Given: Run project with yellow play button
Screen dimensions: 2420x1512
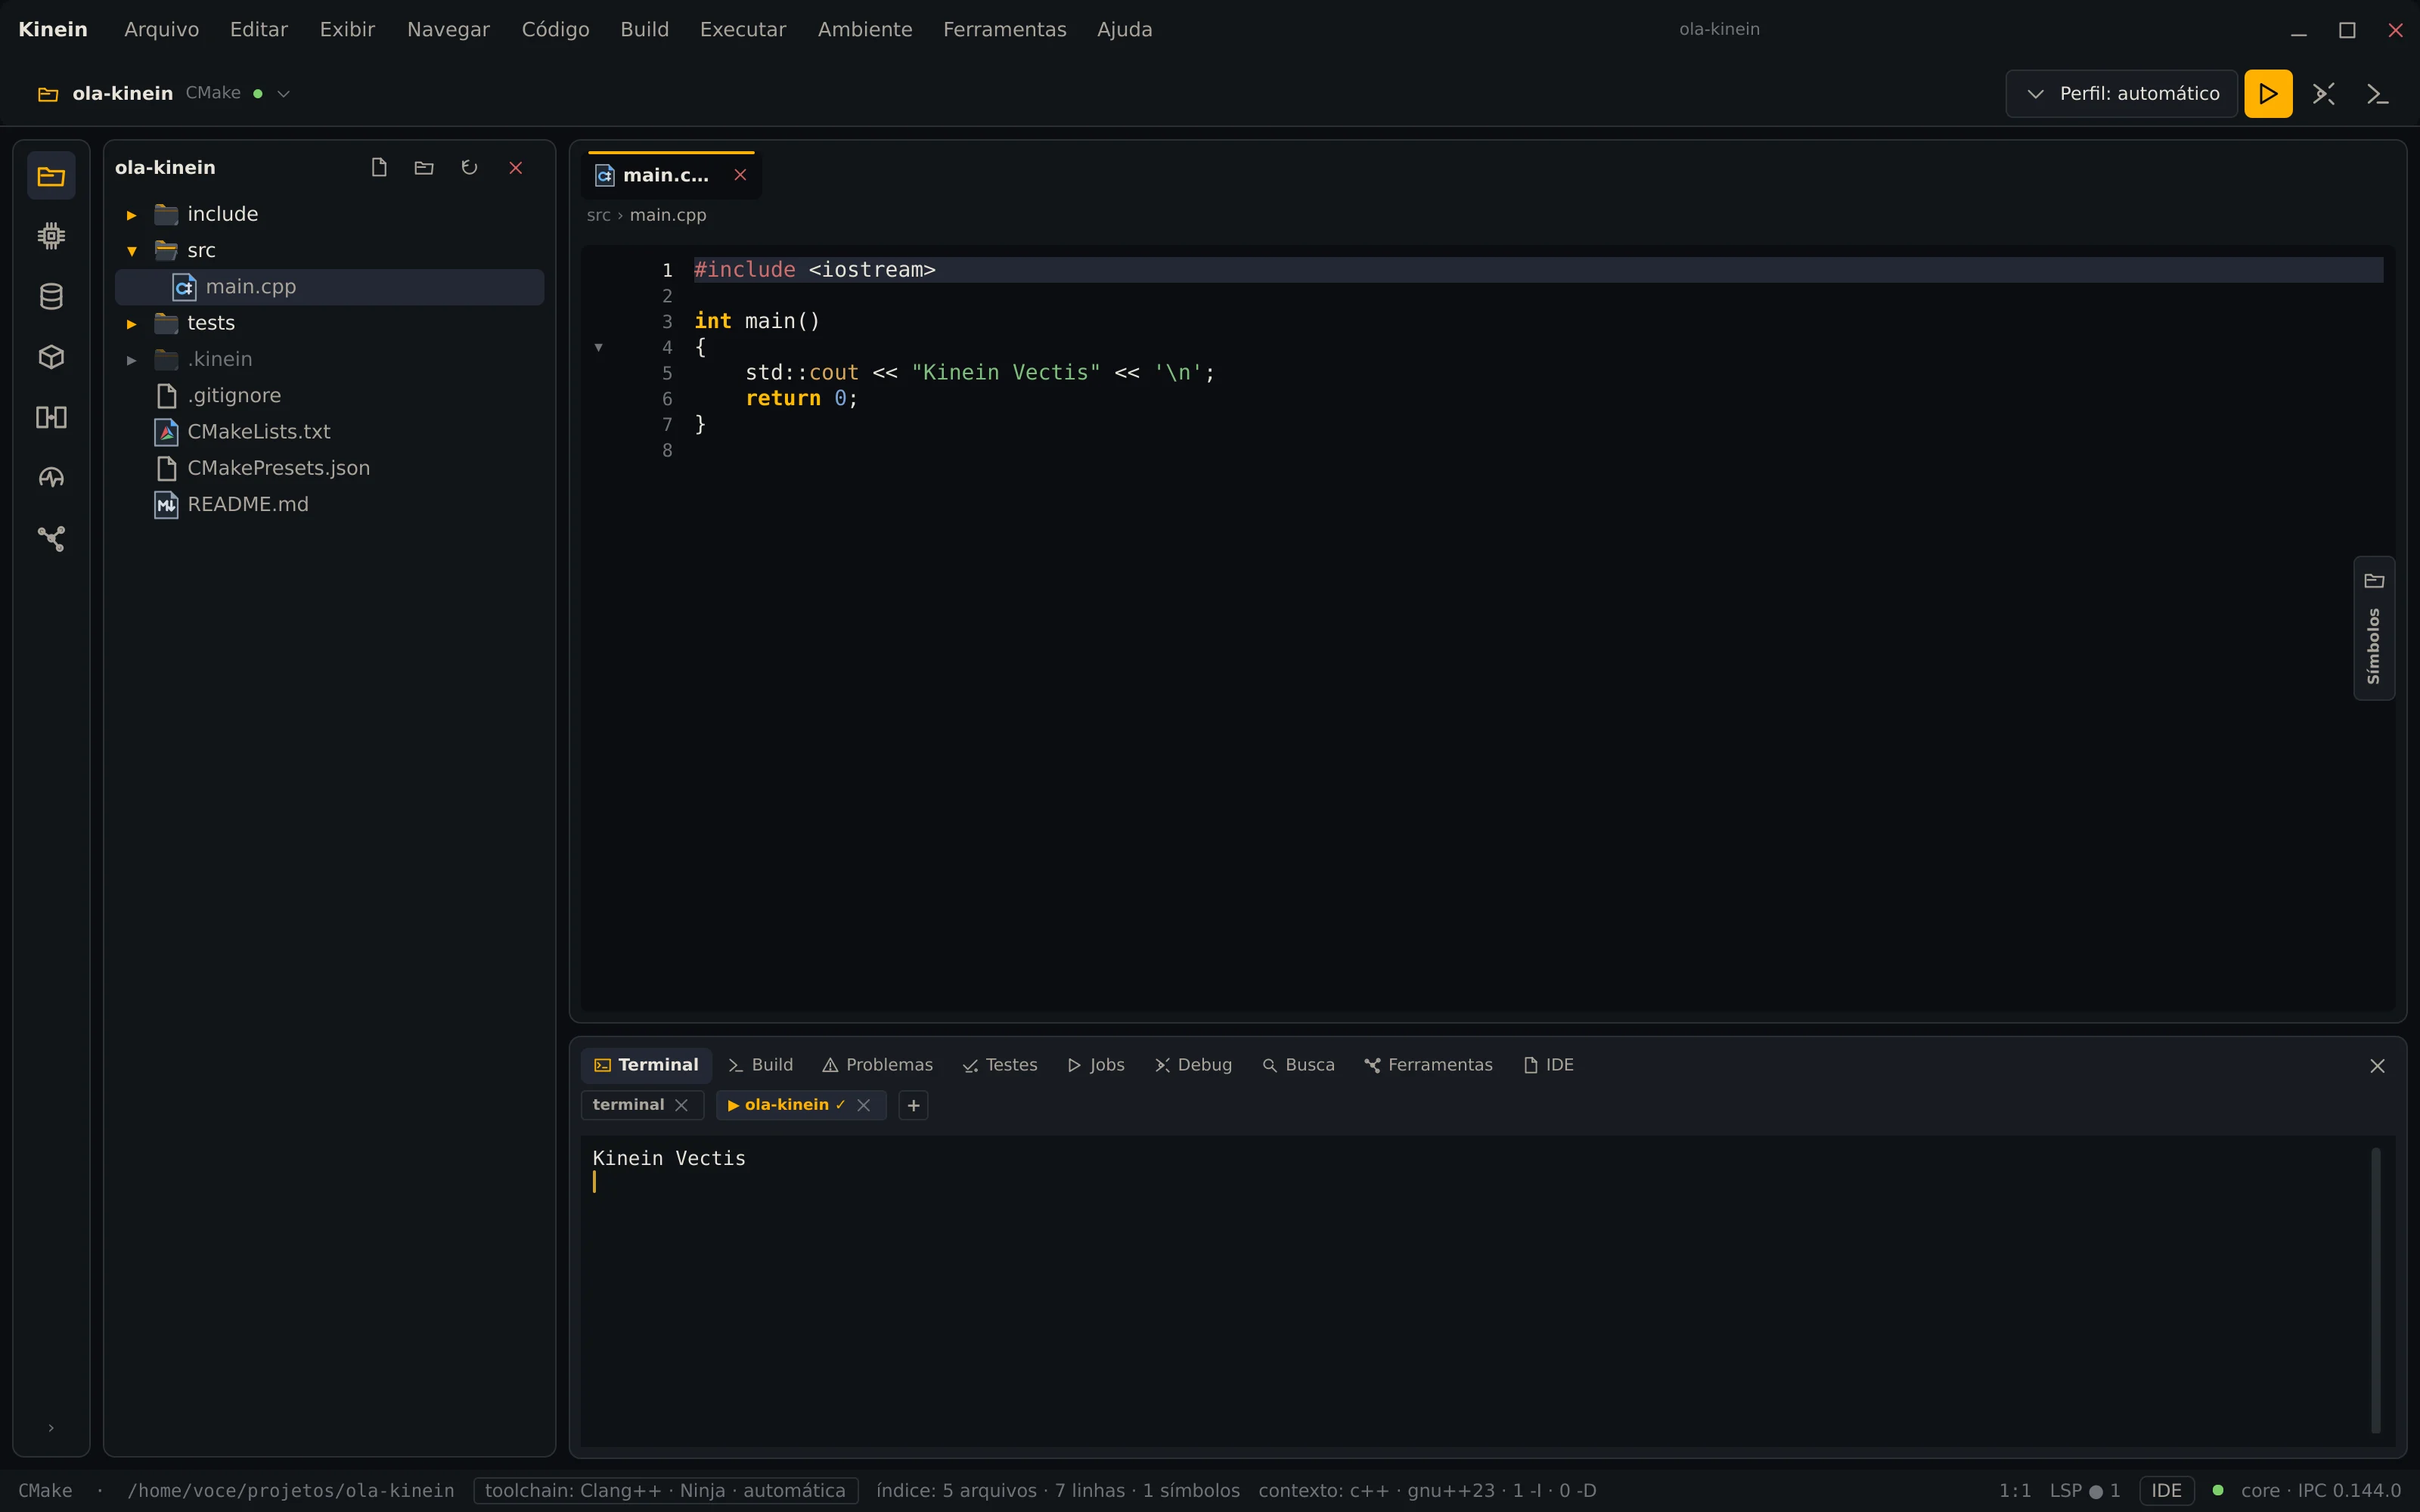Looking at the screenshot, I should [2268, 93].
